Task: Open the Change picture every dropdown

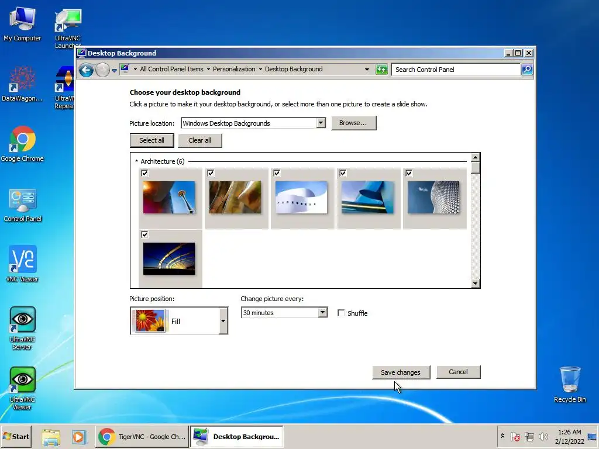Action: [x=322, y=313]
